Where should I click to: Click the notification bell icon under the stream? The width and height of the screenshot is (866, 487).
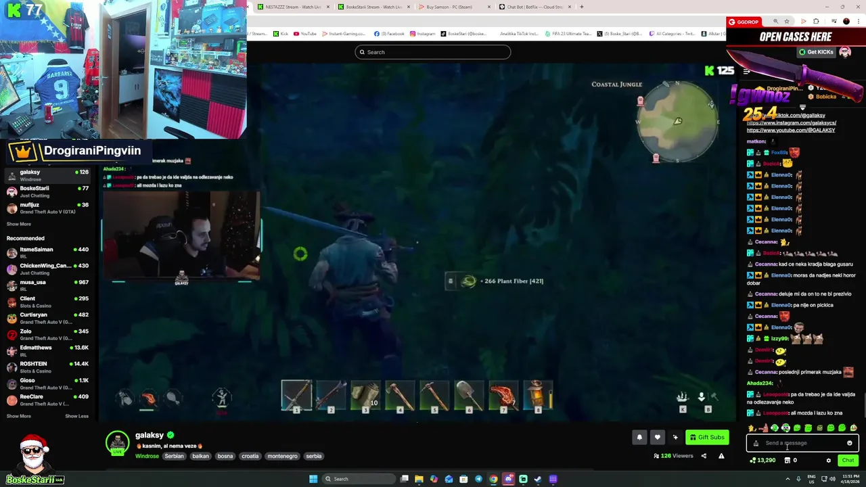point(639,437)
